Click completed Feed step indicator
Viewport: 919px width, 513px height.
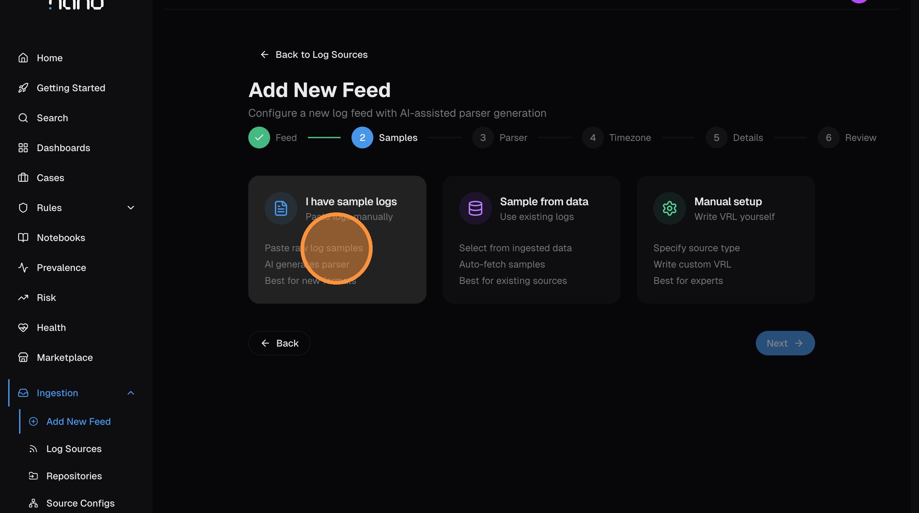coord(259,138)
